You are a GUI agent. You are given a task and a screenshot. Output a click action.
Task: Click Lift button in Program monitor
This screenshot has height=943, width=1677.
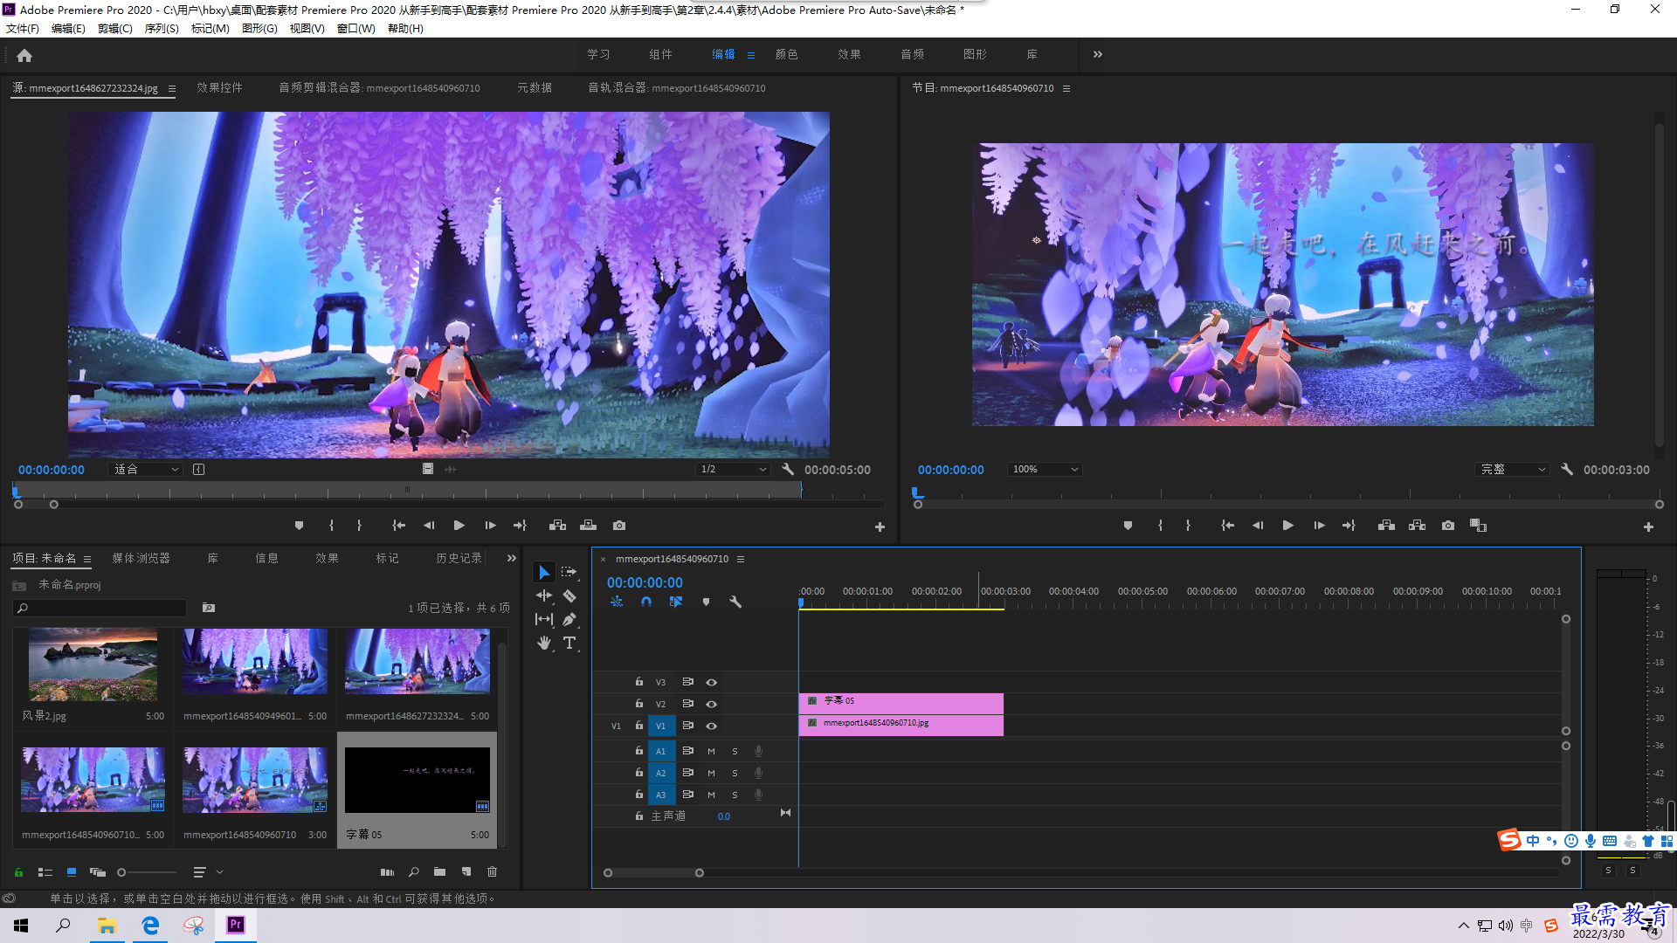click(x=1386, y=526)
